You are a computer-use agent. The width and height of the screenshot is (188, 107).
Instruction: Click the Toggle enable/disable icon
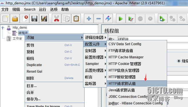coord(108,19)
